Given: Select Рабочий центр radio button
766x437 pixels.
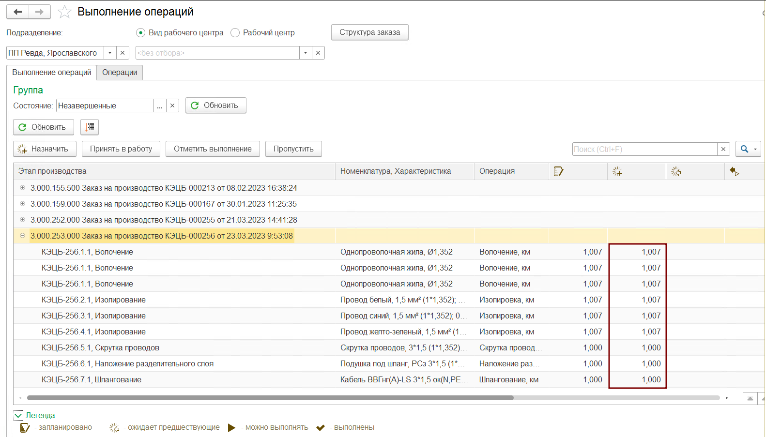Looking at the screenshot, I should [x=235, y=32].
